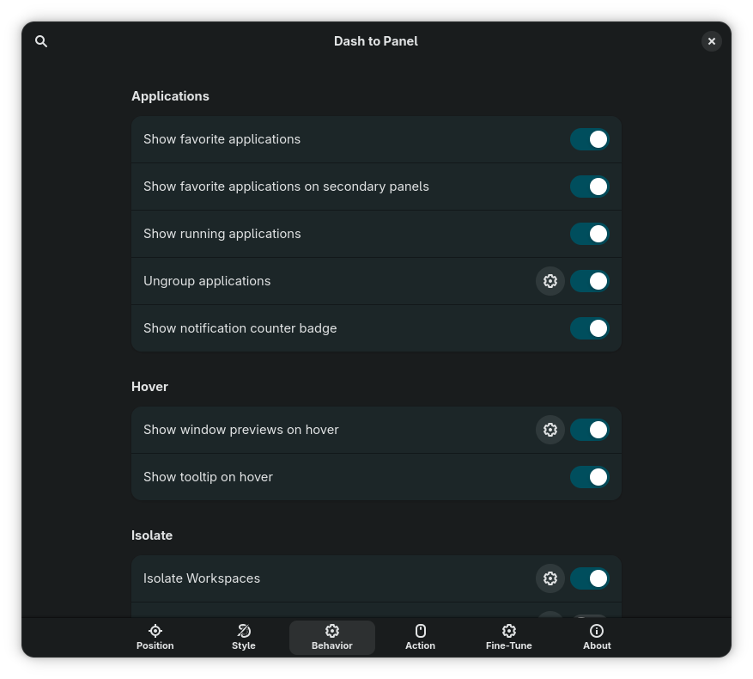Select the Behavior tab
Screen dimensions: 753x679
[x=332, y=637]
